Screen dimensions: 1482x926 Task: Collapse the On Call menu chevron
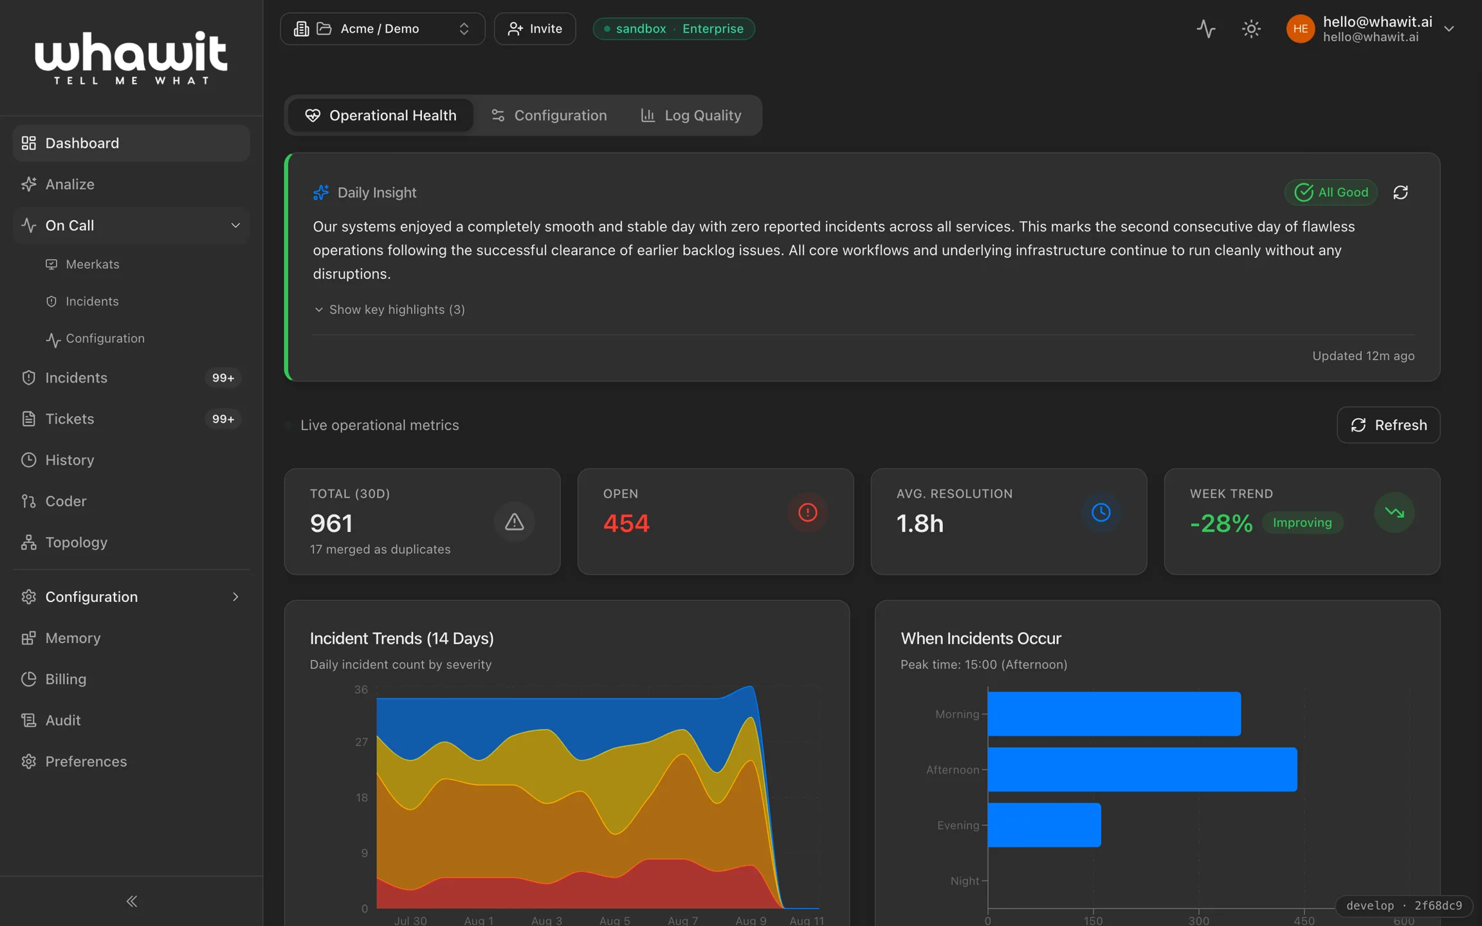click(235, 225)
